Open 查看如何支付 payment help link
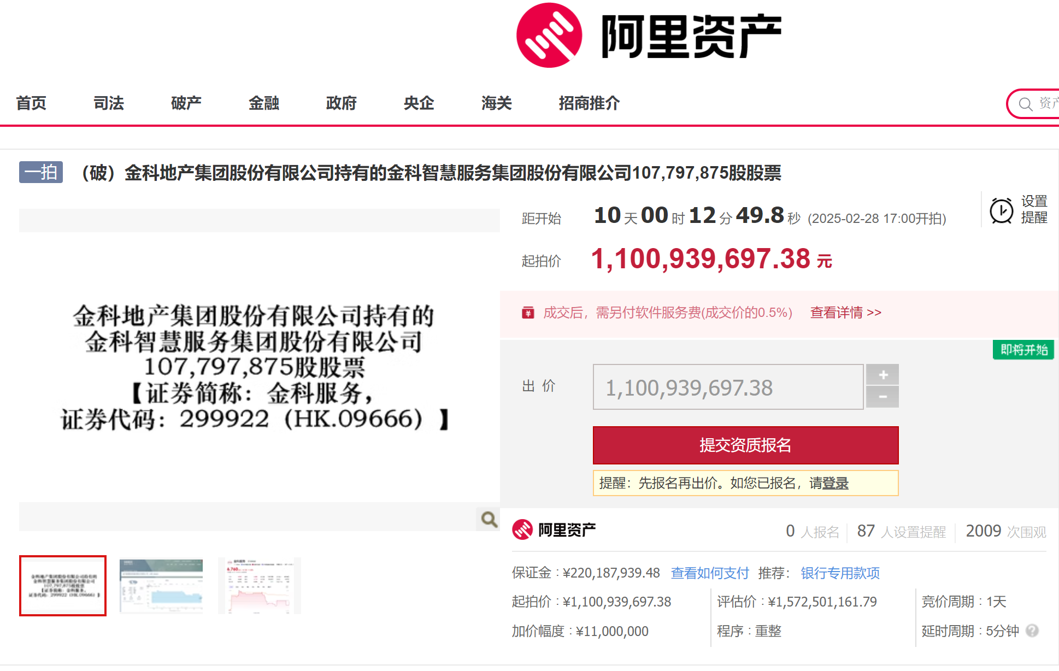Image resolution: width=1059 pixels, height=671 pixels. 709,573
